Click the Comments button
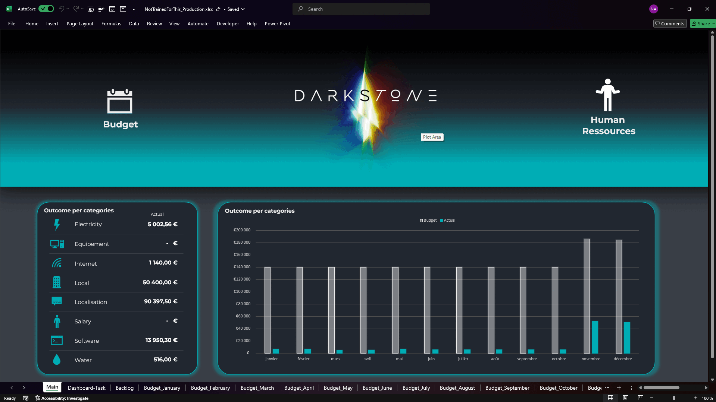This screenshot has width=716, height=402. pyautogui.click(x=670, y=23)
